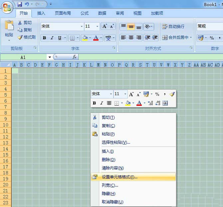Click the large Paste clipboard icon
The image size is (223, 207).
[x=9, y=25]
